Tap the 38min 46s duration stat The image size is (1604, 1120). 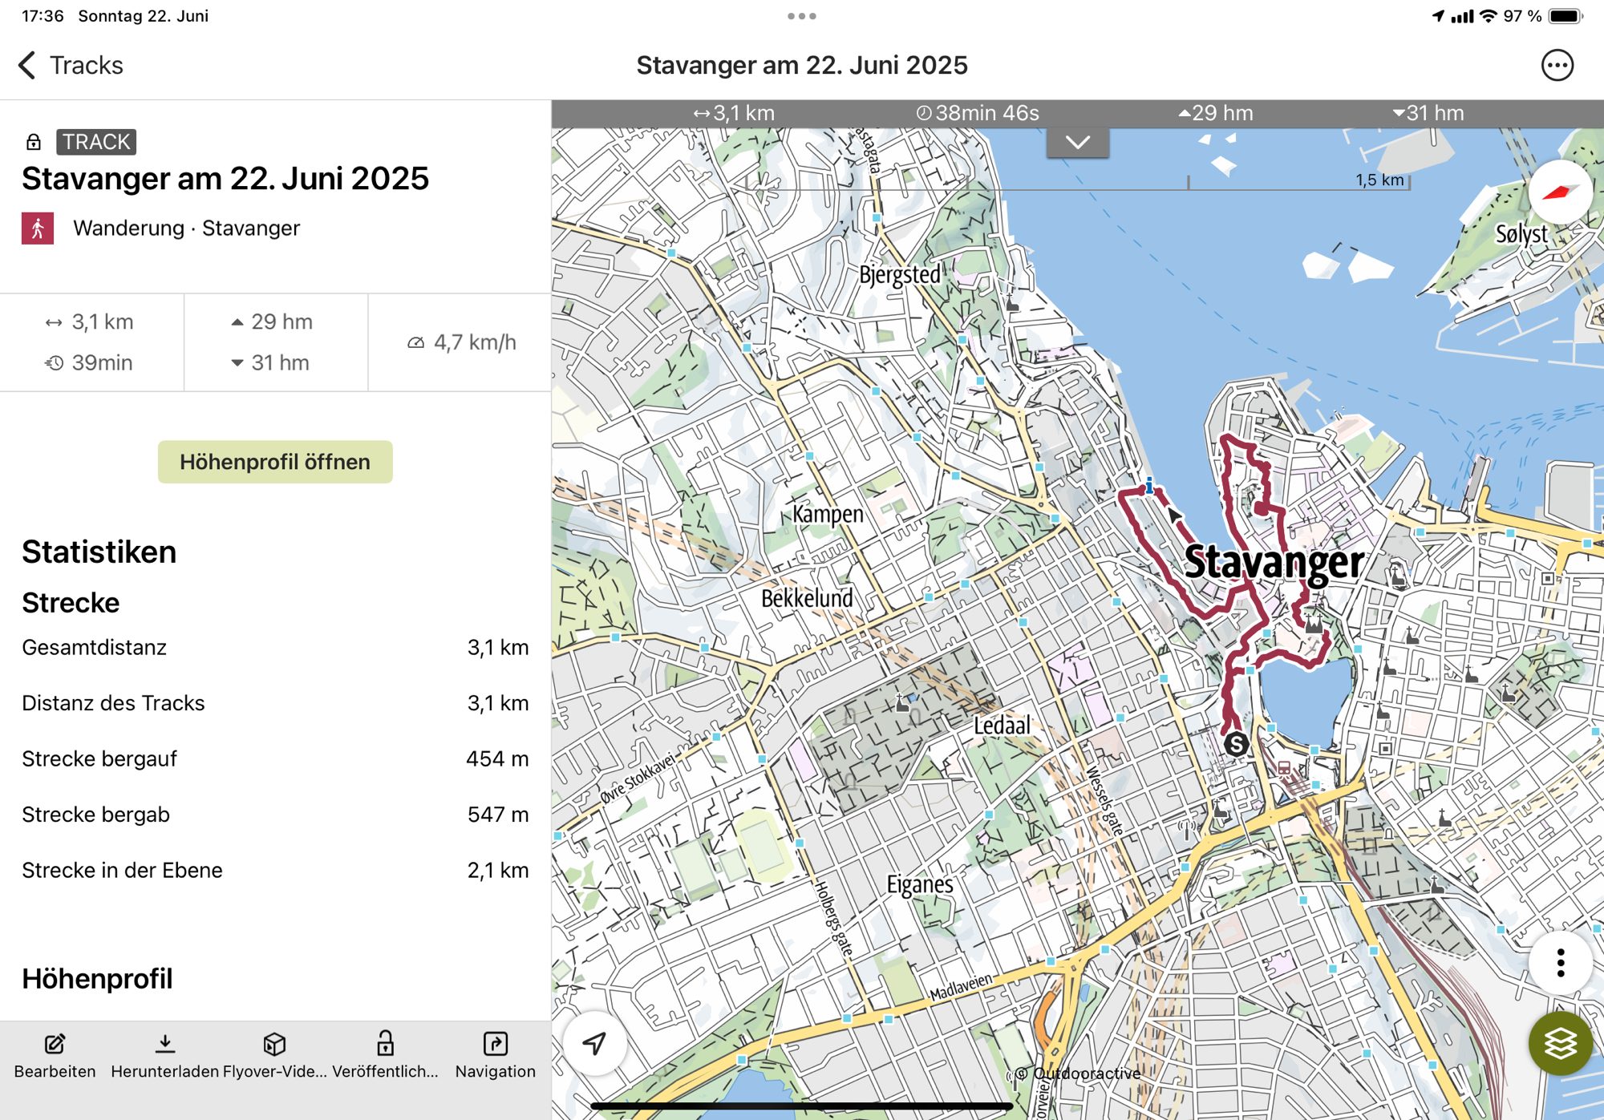[x=978, y=113]
